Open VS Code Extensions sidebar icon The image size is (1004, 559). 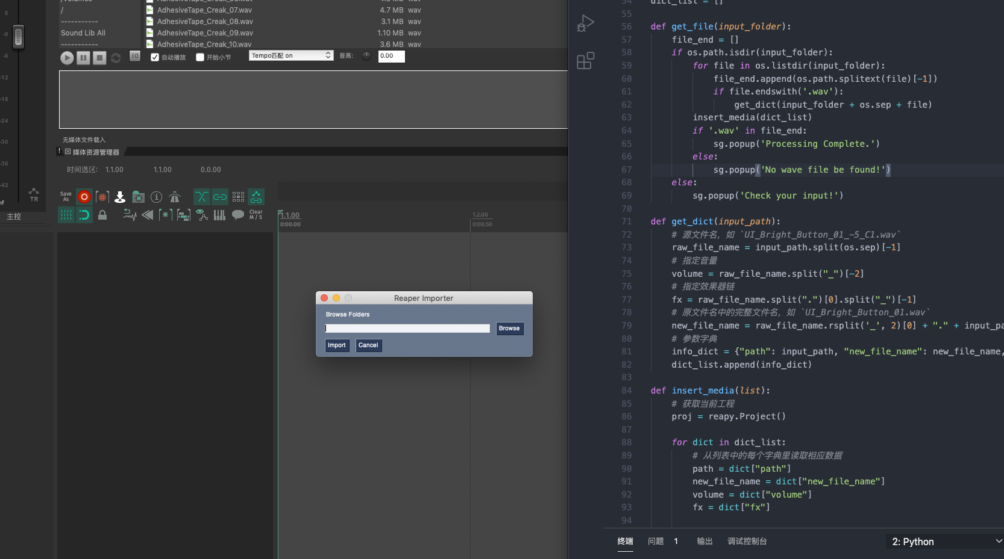coord(585,61)
